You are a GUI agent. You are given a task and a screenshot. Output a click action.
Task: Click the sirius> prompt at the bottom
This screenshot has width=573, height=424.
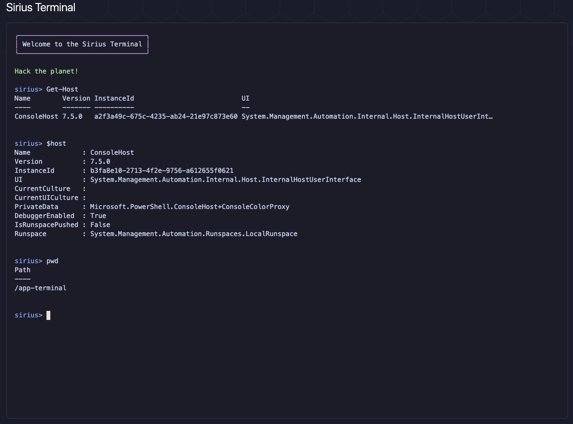(x=28, y=315)
